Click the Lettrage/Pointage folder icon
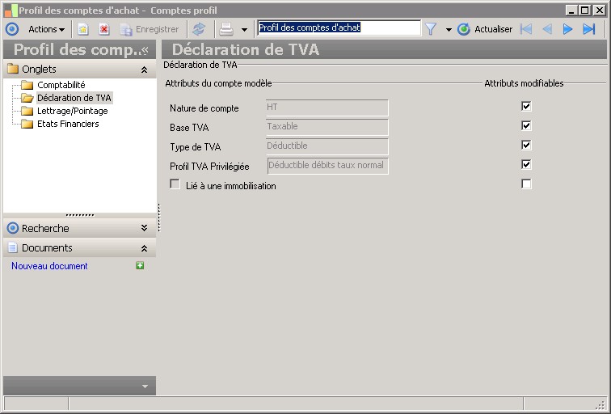The height and width of the screenshot is (414, 611). (27, 111)
